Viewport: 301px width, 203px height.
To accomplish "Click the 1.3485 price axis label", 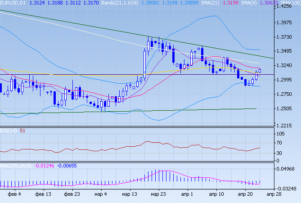I will (288, 51).
